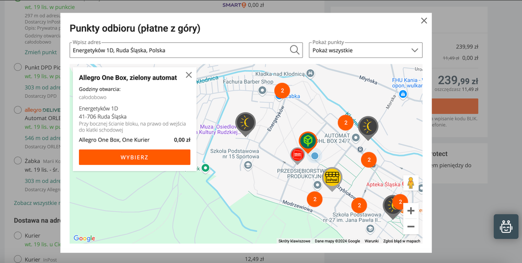
Task: Select the green Allegro One Box map pin
Action: (x=308, y=142)
